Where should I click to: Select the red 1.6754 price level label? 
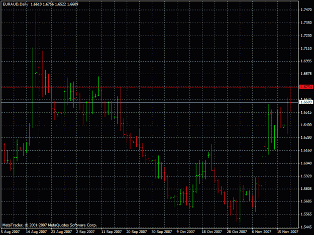tap(306, 87)
